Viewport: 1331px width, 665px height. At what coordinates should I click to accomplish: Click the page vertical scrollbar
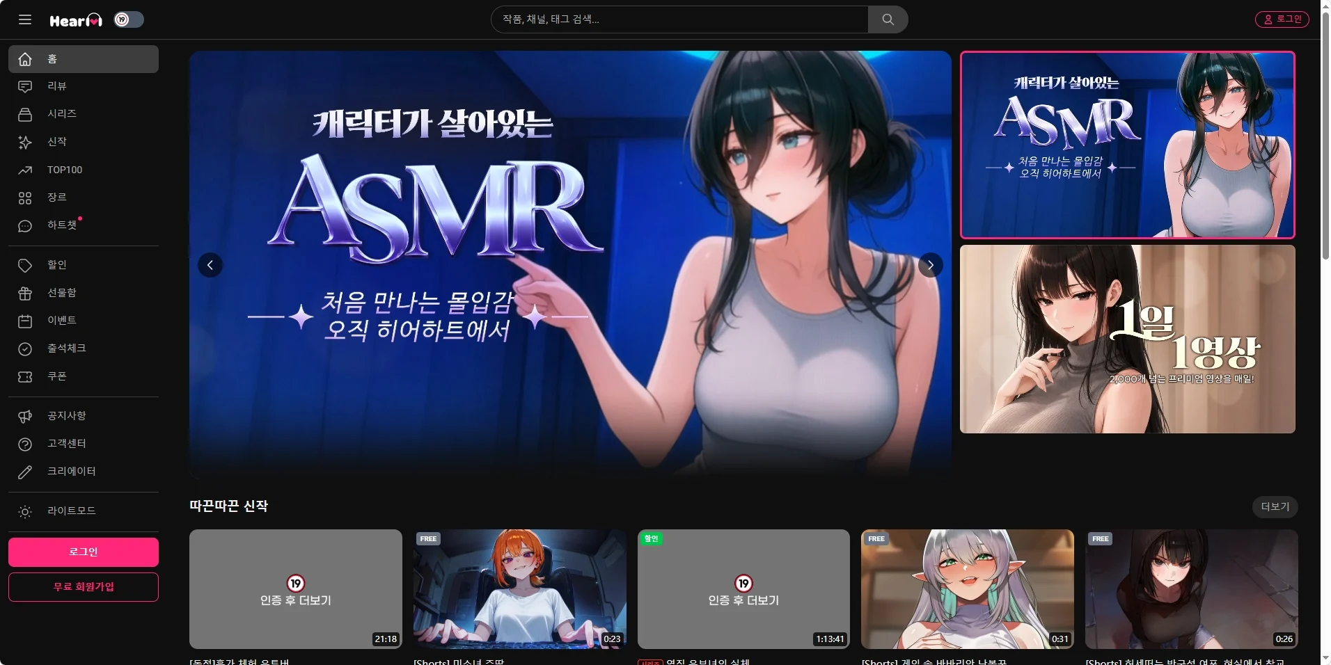(x=1325, y=136)
